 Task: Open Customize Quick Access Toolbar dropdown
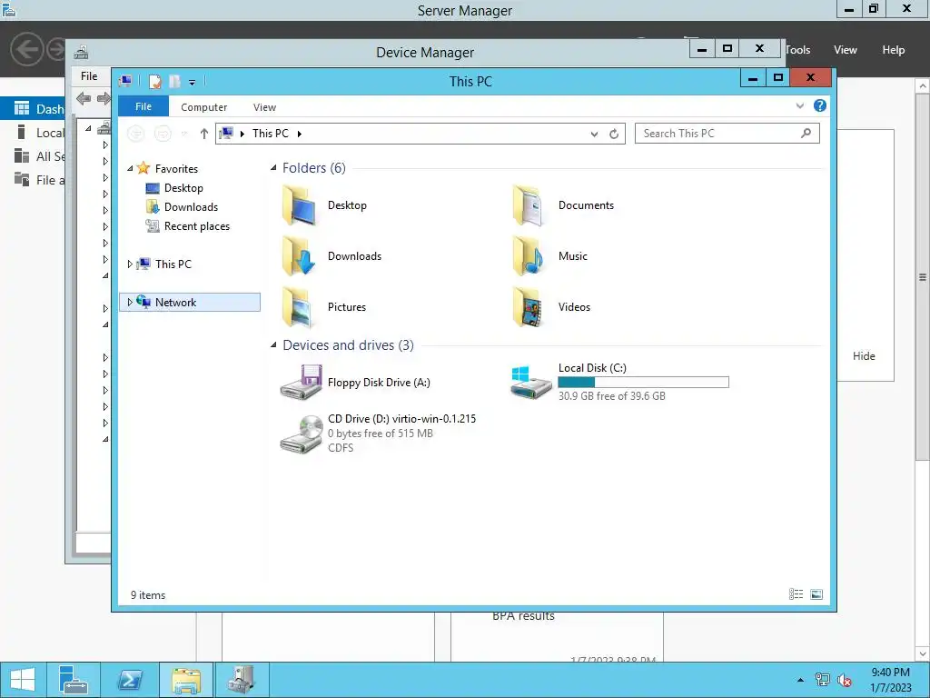193,82
